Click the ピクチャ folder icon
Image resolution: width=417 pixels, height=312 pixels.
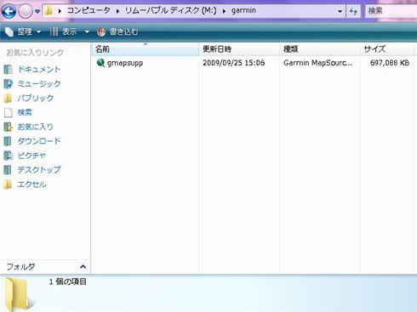(8, 156)
